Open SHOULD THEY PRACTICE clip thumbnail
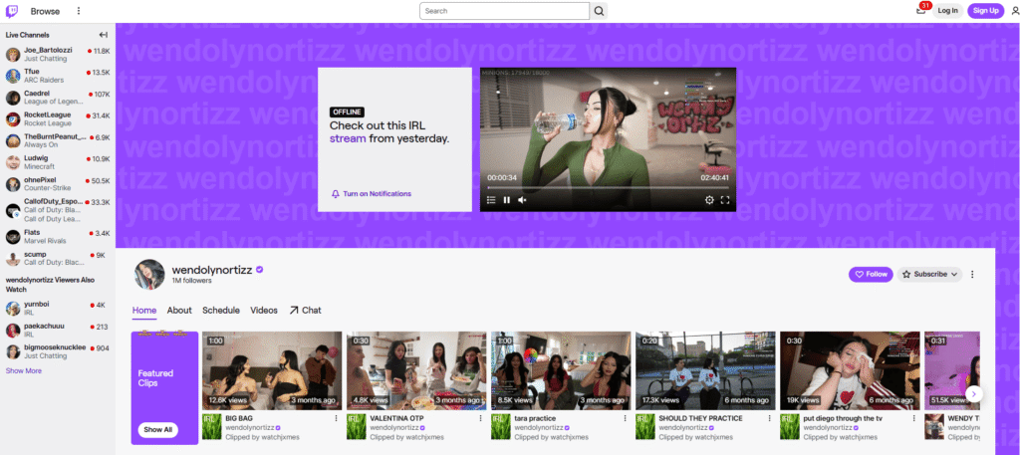This screenshot has height=455, width=1020. [705, 370]
